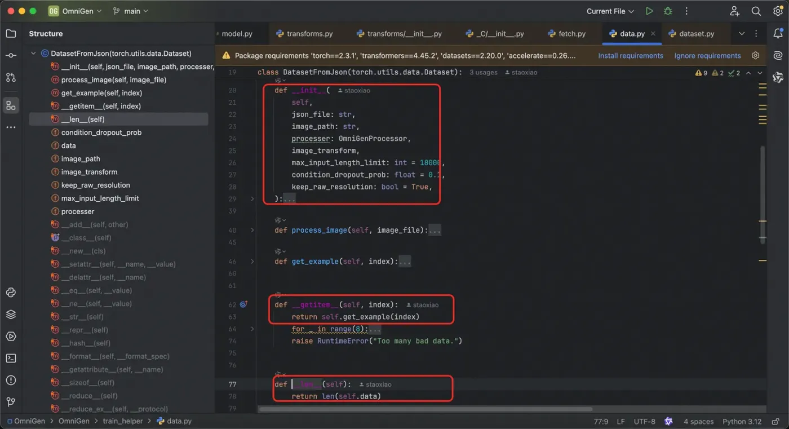This screenshot has height=429, width=789.
Task: Open the Python Packages layers icon
Action: [11, 315]
